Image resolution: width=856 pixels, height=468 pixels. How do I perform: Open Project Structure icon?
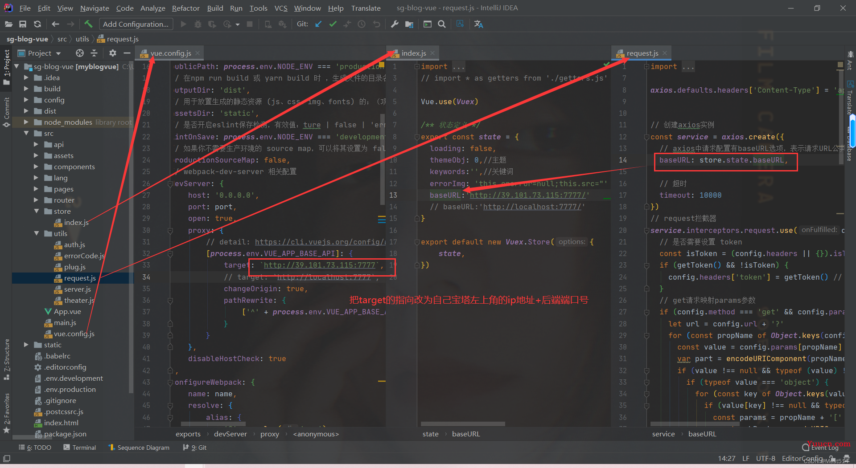tap(409, 24)
